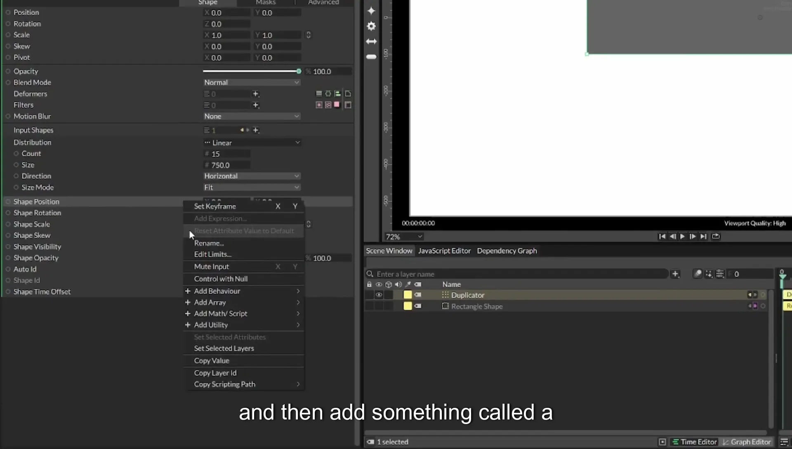Jump to last frame
Image resolution: width=792 pixels, height=449 pixels.
point(704,236)
